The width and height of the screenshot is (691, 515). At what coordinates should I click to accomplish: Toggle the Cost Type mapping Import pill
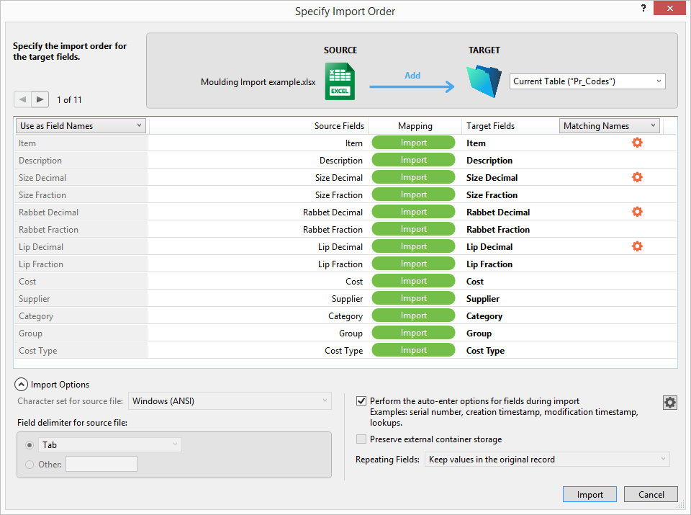tap(413, 350)
